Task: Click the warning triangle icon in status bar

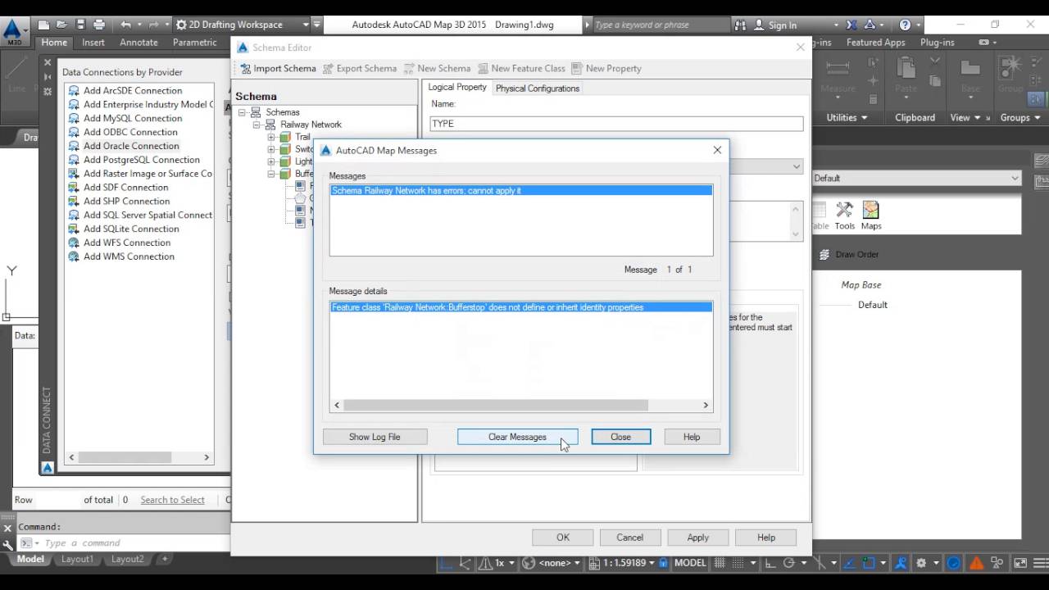Action: tap(976, 563)
